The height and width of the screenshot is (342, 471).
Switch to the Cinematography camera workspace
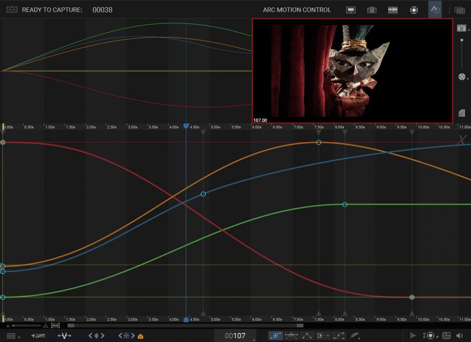pyautogui.click(x=372, y=10)
